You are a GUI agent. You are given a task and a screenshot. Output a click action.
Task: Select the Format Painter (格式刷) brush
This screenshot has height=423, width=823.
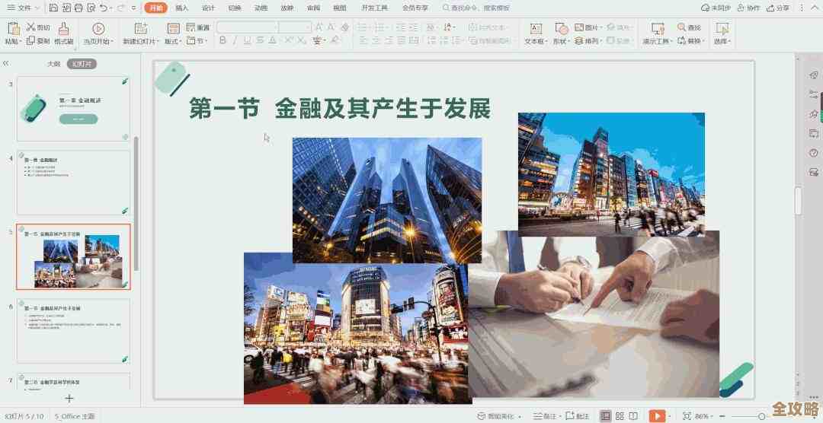[63, 28]
